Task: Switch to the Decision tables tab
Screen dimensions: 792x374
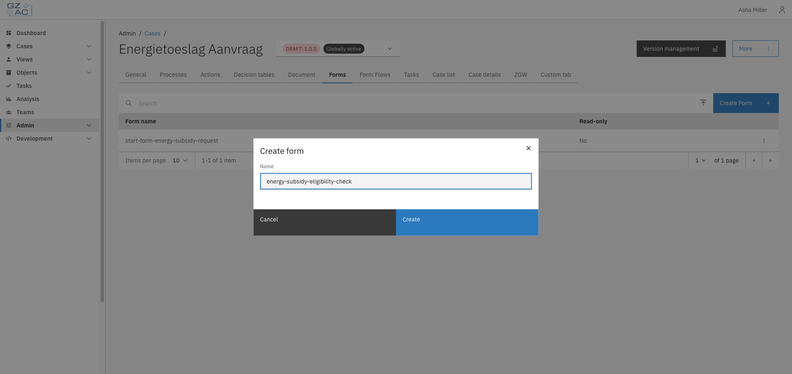Action: (254, 75)
